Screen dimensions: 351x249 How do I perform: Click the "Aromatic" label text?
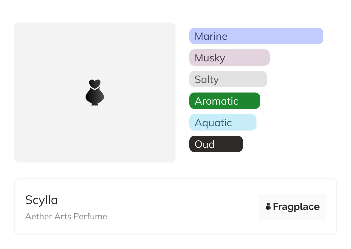point(216,101)
